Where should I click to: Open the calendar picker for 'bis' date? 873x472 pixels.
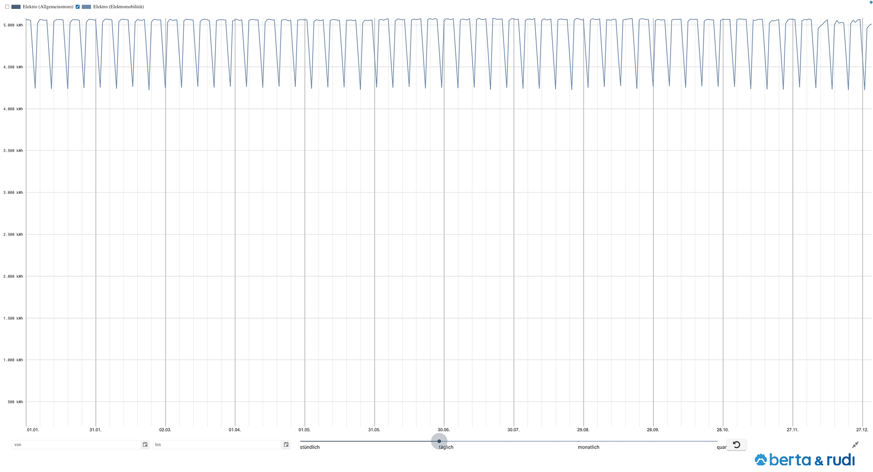pos(286,445)
